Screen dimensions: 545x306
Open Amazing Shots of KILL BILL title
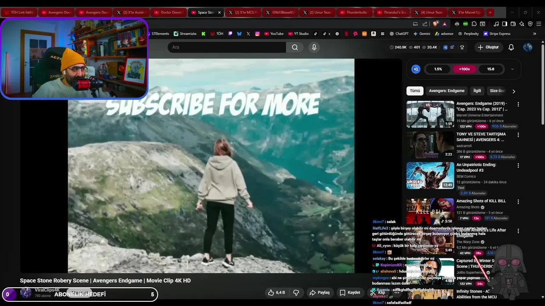pos(481,201)
